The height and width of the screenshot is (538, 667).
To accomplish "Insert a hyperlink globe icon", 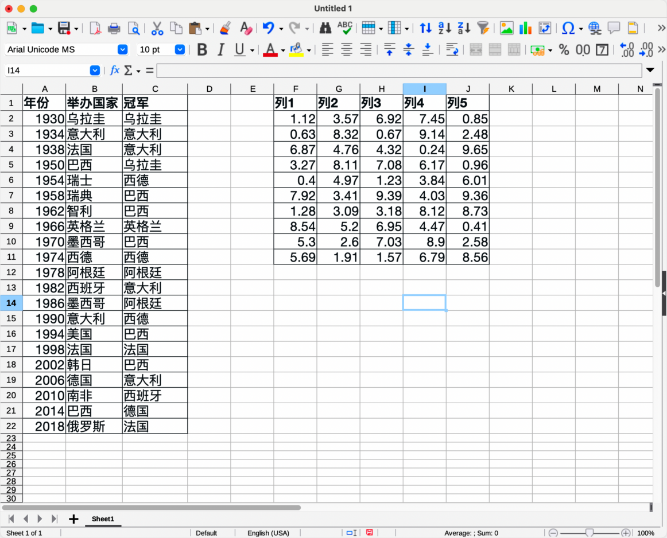I will [595, 29].
